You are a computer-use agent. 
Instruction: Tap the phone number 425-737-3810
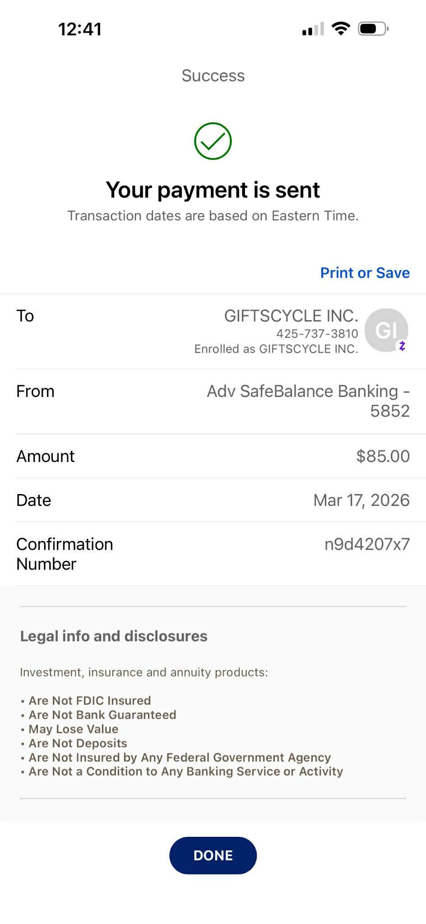(317, 334)
